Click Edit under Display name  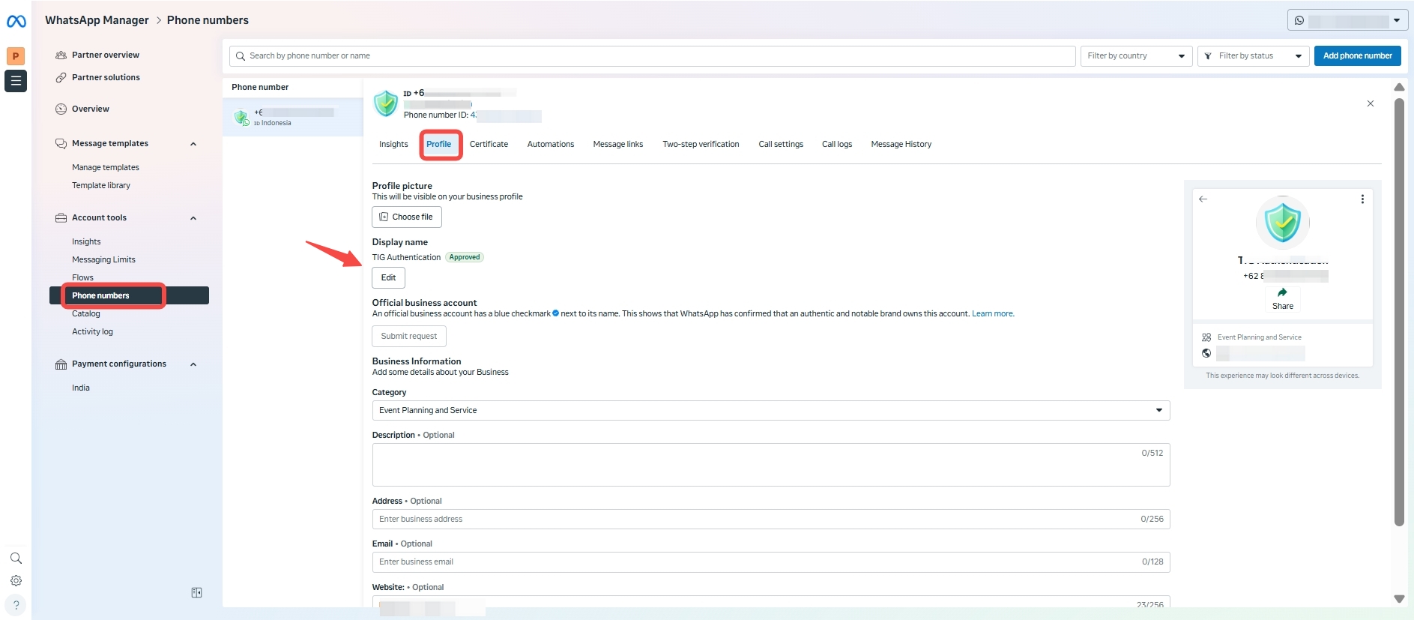(x=388, y=278)
